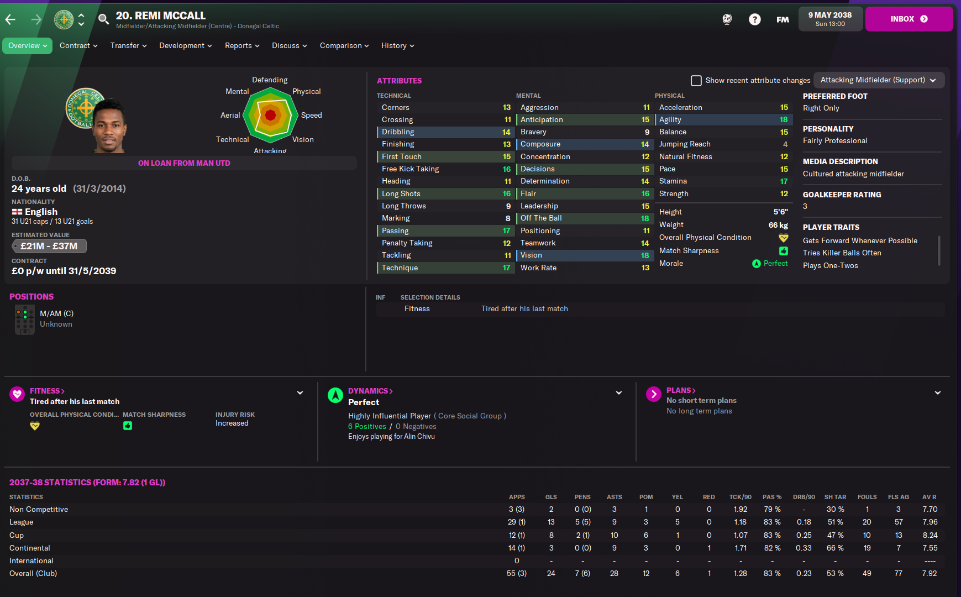
Task: Click the 6 Positives link
Action: [367, 427]
